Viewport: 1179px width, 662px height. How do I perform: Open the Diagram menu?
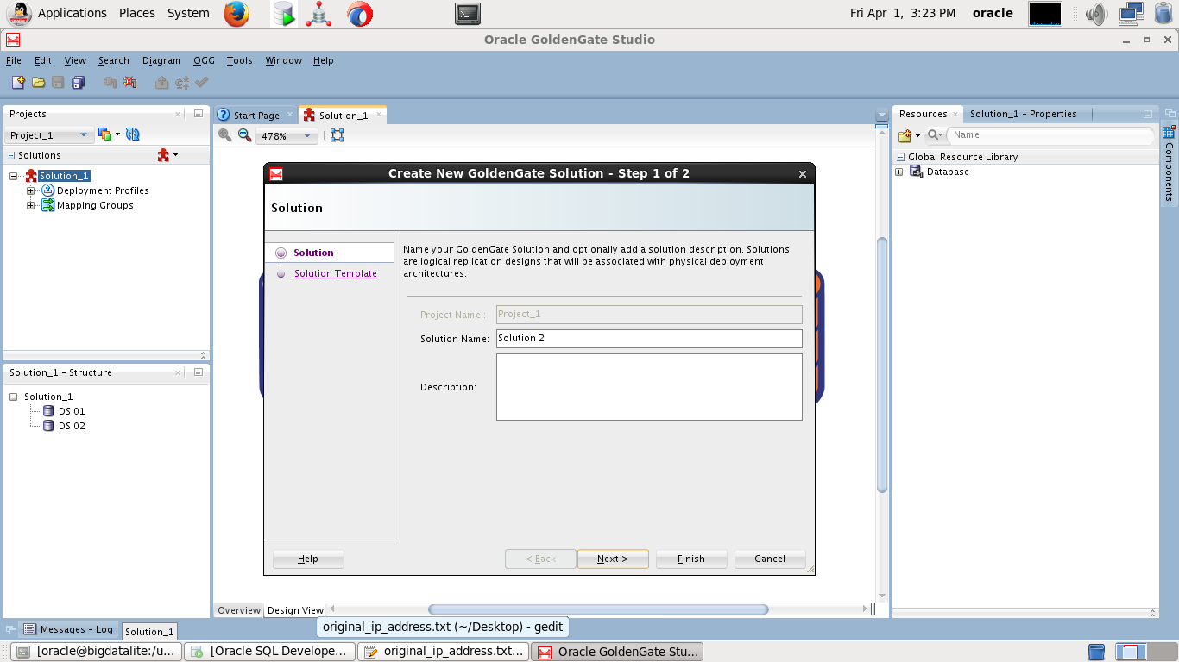[x=161, y=60]
